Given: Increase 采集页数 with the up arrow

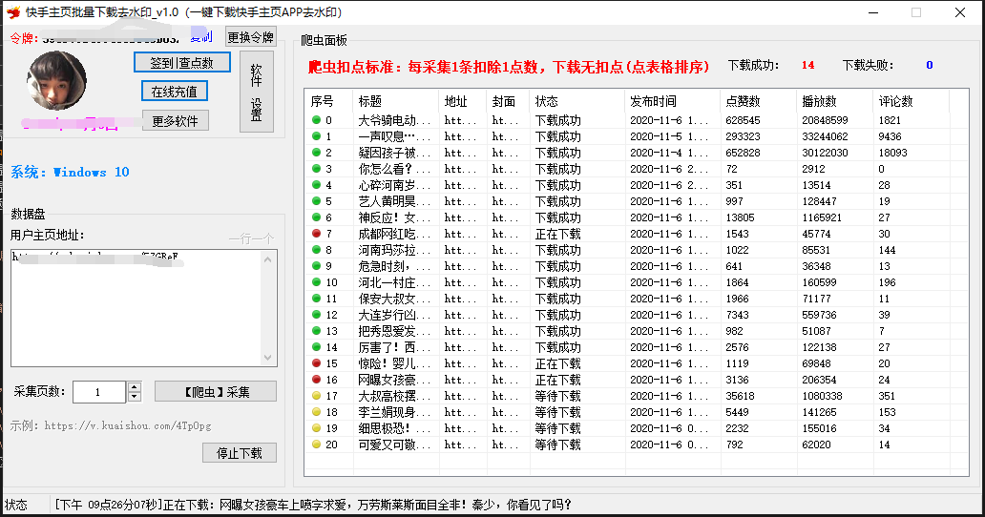Looking at the screenshot, I should pyautogui.click(x=134, y=387).
